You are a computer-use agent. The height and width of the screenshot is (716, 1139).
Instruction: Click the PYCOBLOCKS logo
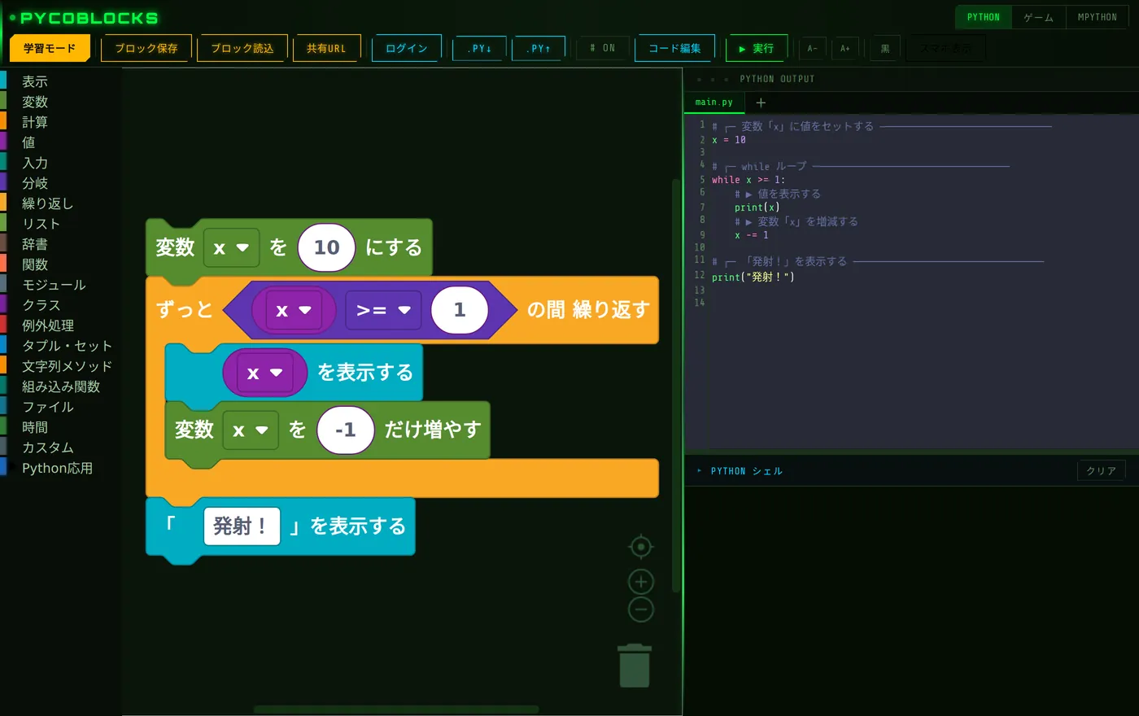[x=89, y=18]
